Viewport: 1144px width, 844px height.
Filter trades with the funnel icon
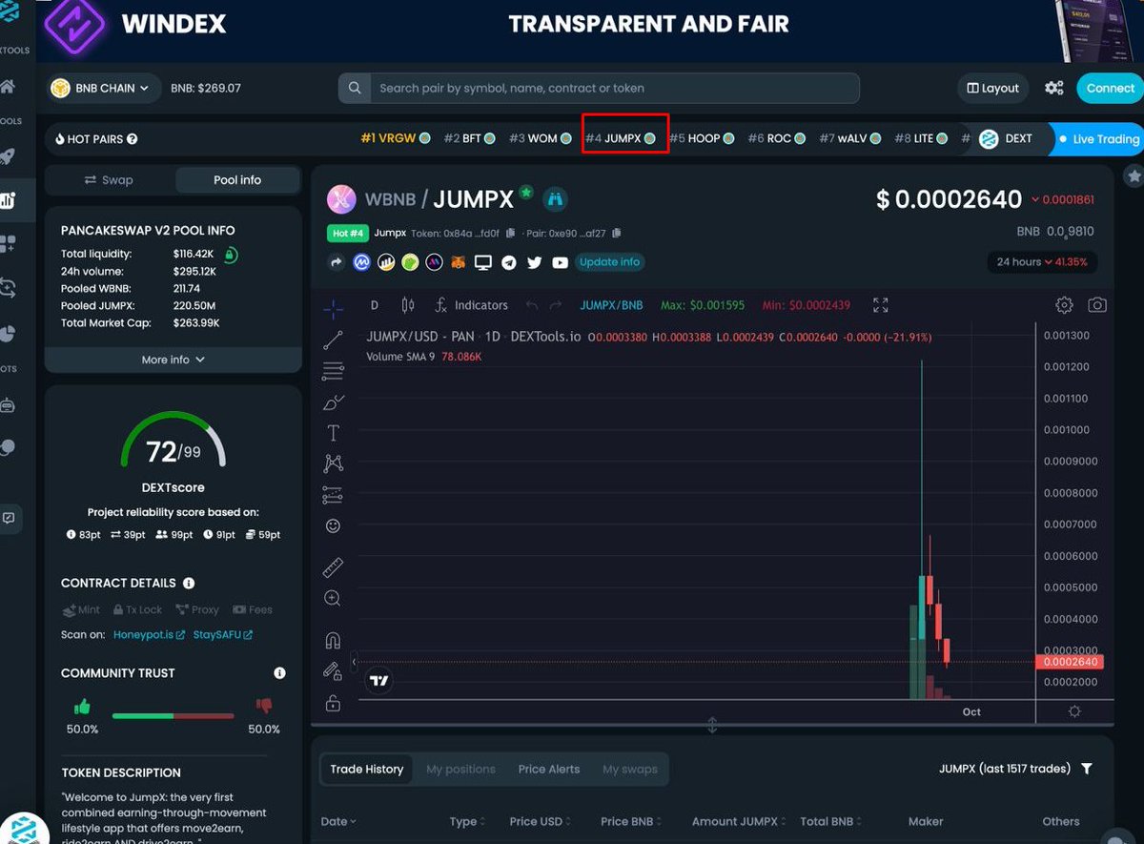coord(1087,769)
